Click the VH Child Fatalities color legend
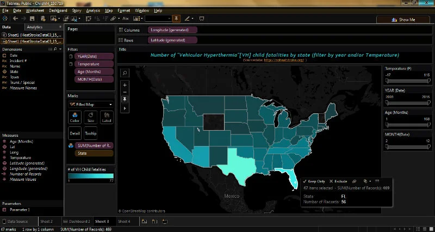Image resolution: width=435 pixels, height=232 pixels. tap(91, 176)
